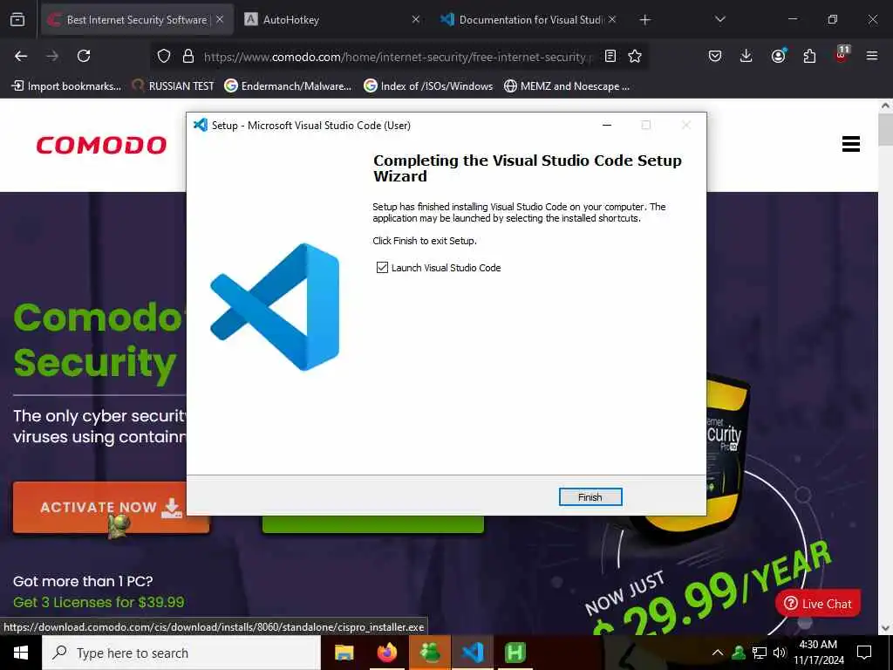Go forward one page in Firefox
This screenshot has width=893, height=670.
click(52, 56)
